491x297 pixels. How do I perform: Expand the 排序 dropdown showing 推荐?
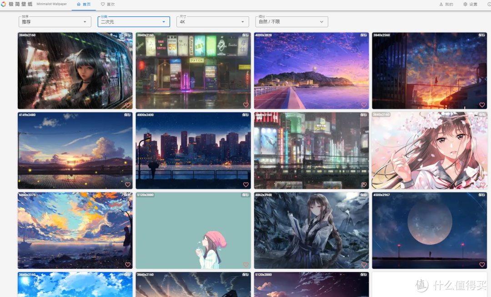[x=55, y=22]
